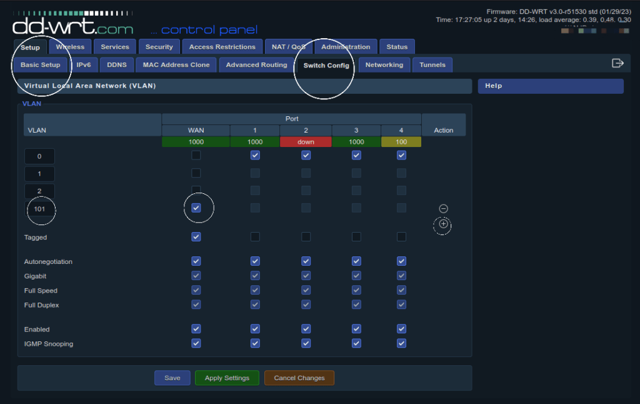Switch to the Administration tab

pyautogui.click(x=346, y=47)
